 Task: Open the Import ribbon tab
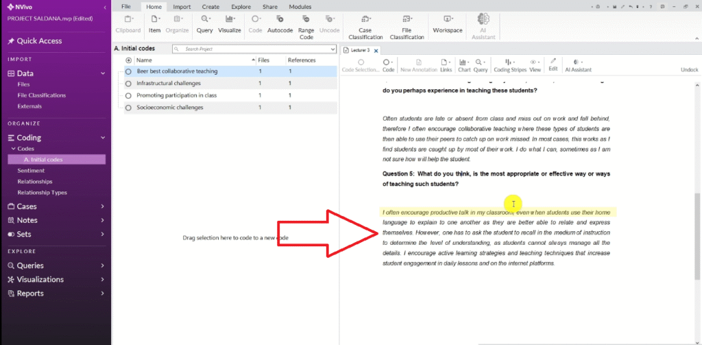(x=182, y=6)
